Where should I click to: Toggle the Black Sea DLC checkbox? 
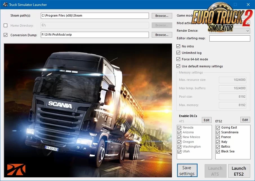[218, 152]
